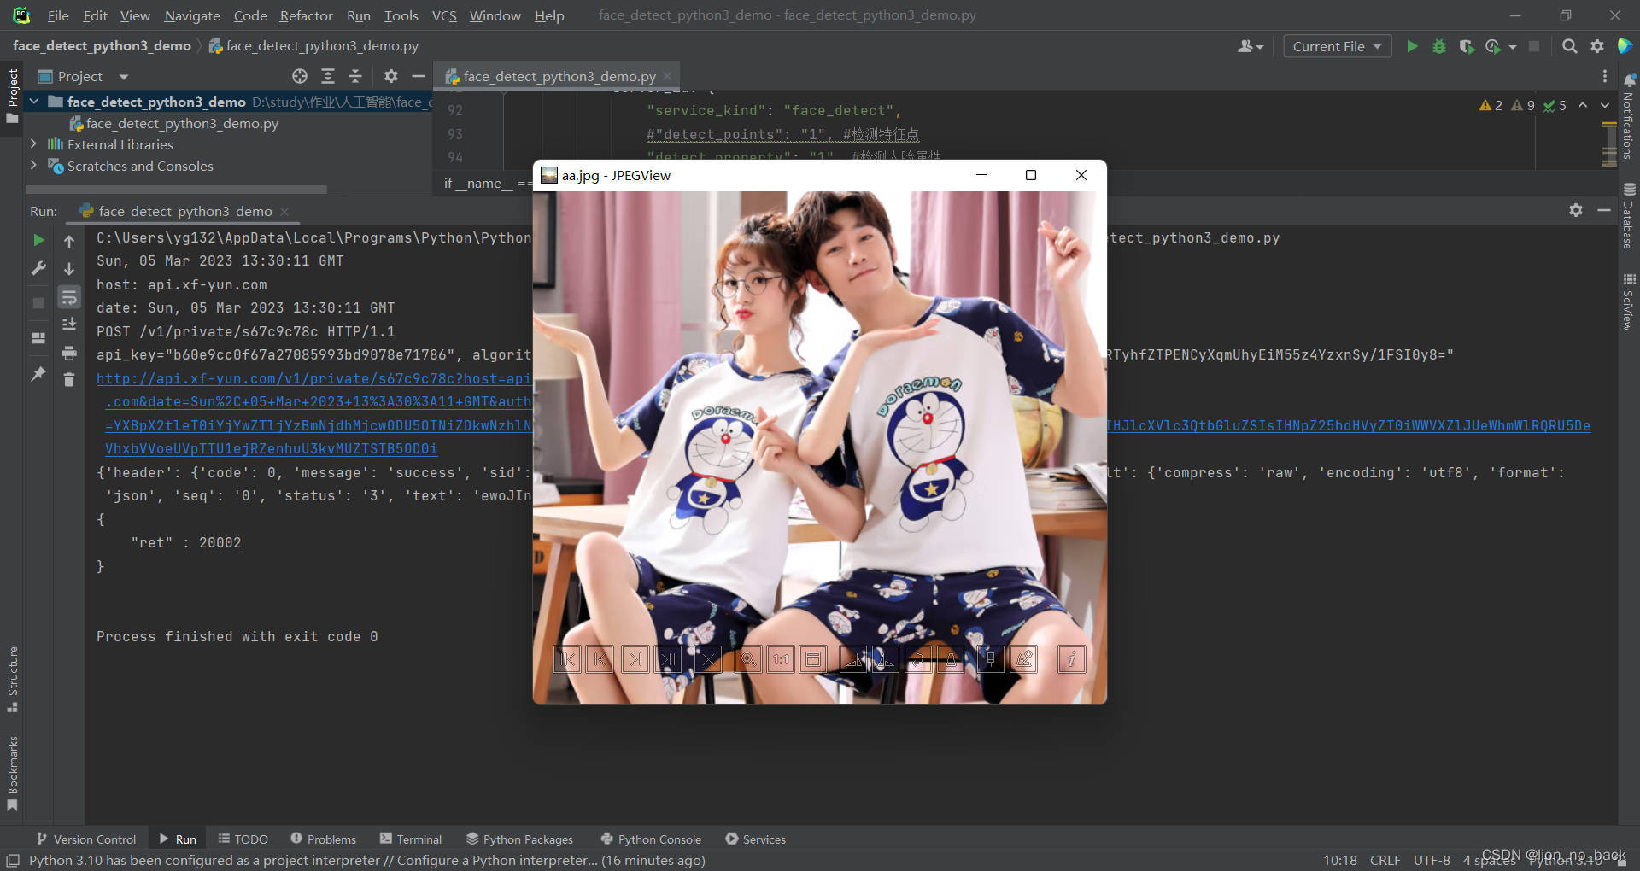Open Structure sidebar panel
The height and width of the screenshot is (871, 1640).
(13, 679)
